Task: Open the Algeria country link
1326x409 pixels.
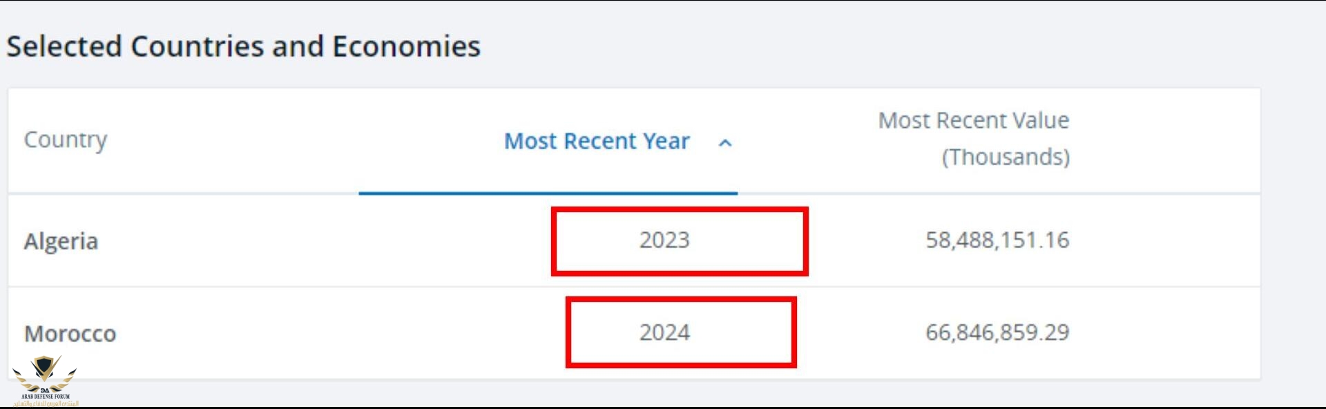Action: coord(61,241)
